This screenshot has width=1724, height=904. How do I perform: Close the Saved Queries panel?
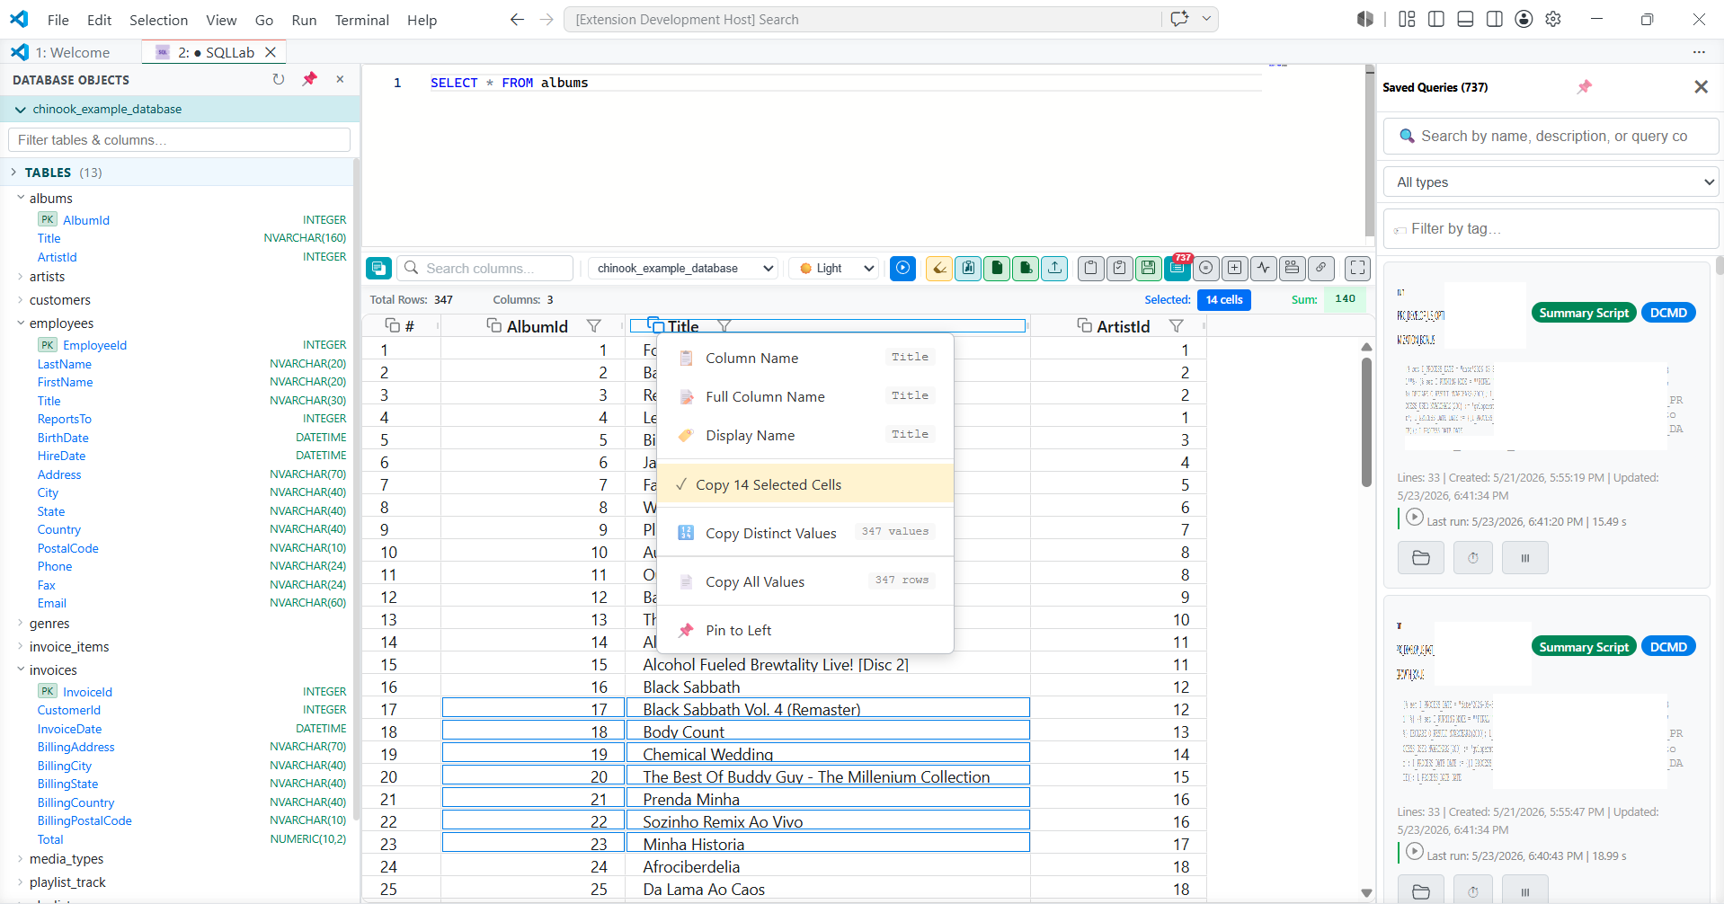coord(1701,86)
